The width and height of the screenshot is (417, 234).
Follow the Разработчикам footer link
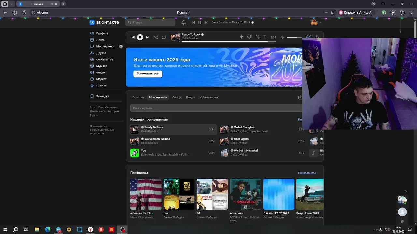pyautogui.click(x=108, y=107)
